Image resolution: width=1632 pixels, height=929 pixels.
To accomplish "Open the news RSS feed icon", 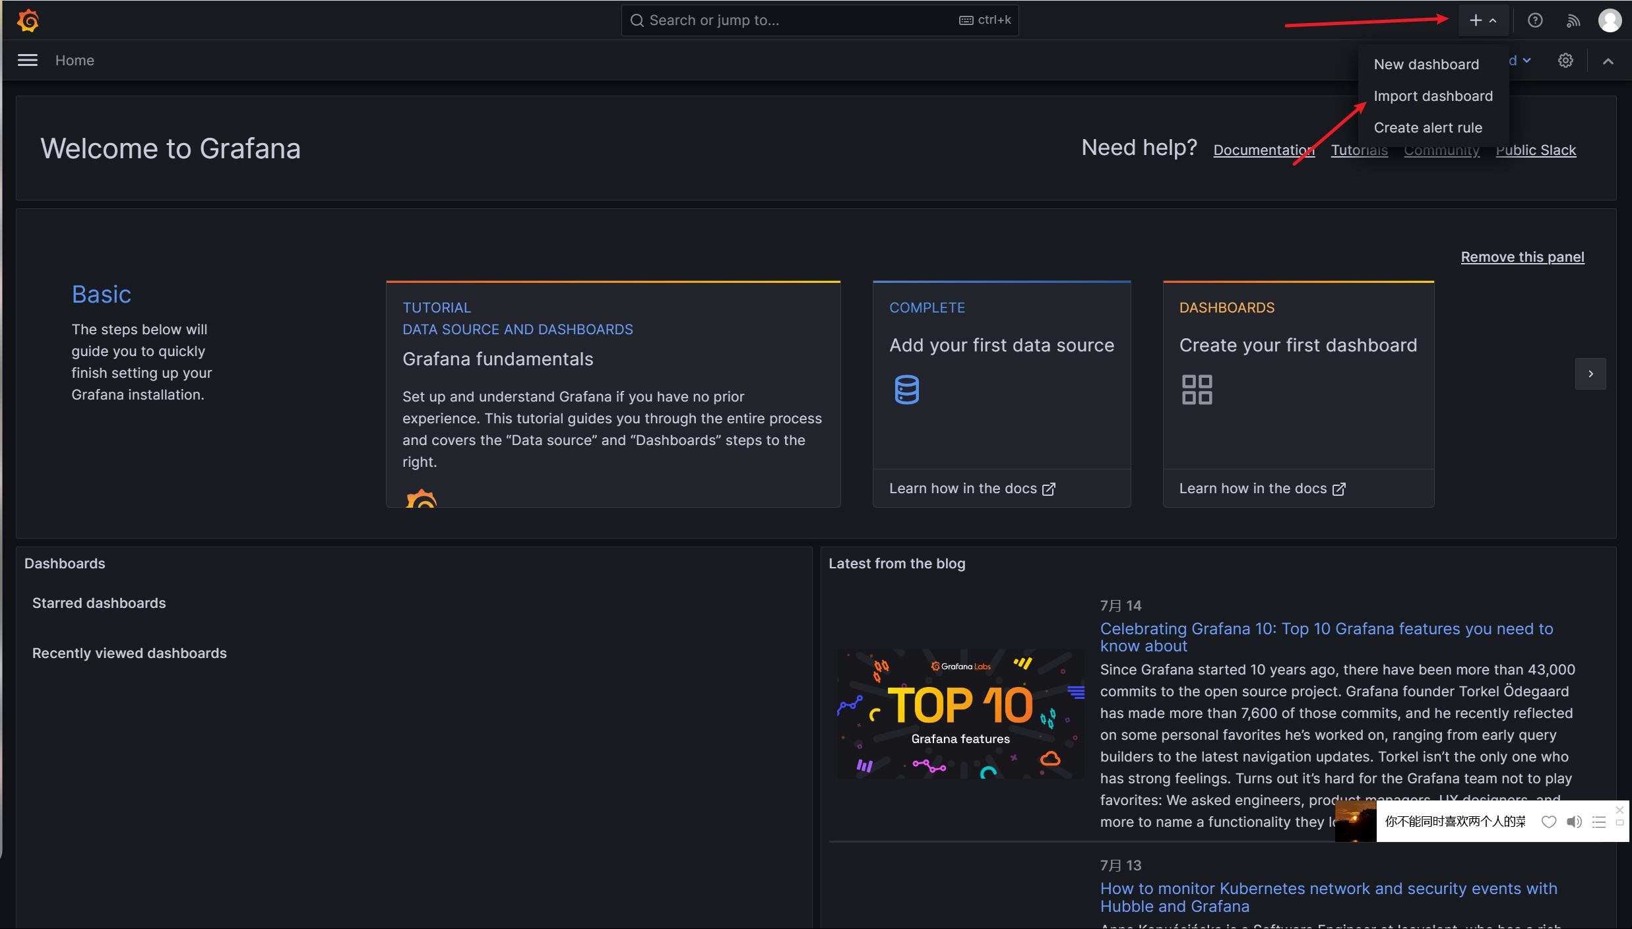I will [x=1573, y=20].
